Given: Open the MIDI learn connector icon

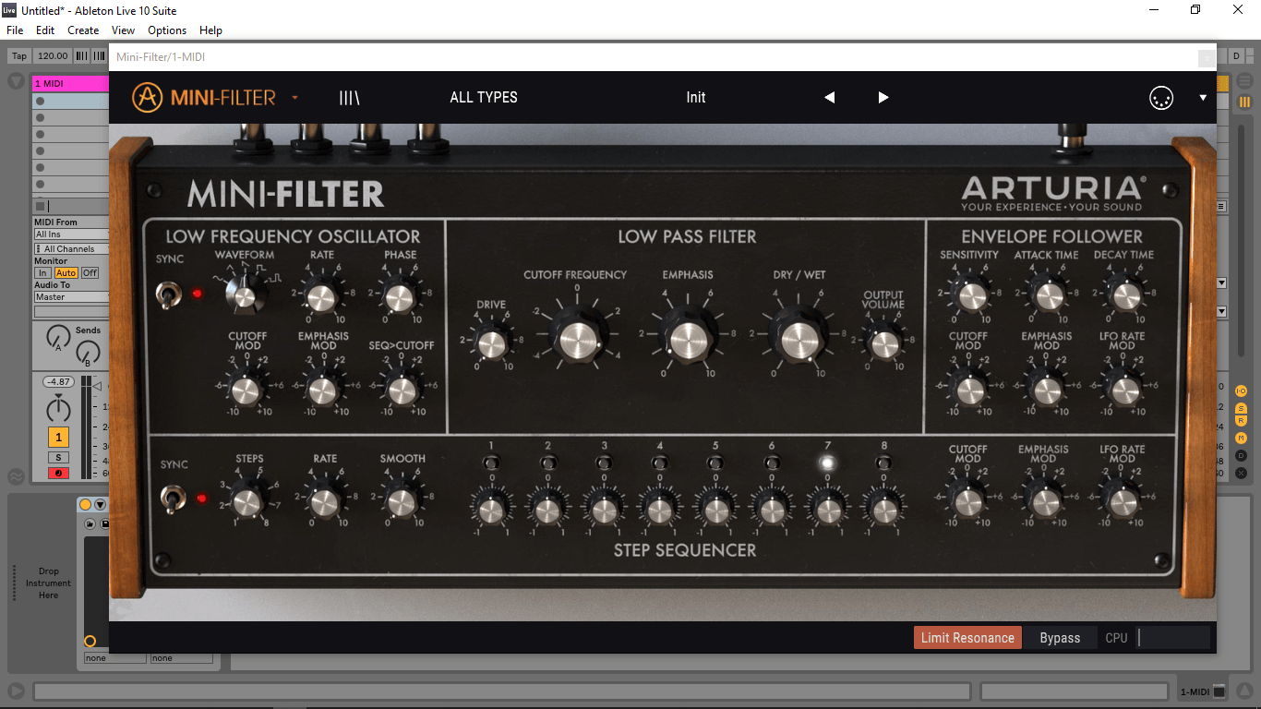Looking at the screenshot, I should pos(1161,97).
